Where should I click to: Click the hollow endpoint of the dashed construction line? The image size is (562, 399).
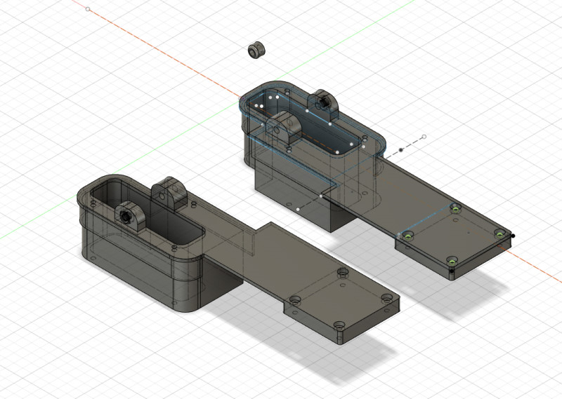point(423,137)
